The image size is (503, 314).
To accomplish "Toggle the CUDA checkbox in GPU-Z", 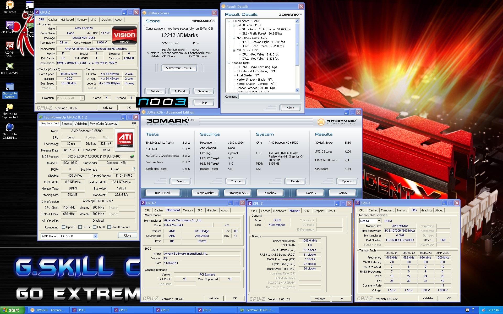I will coord(80,227).
